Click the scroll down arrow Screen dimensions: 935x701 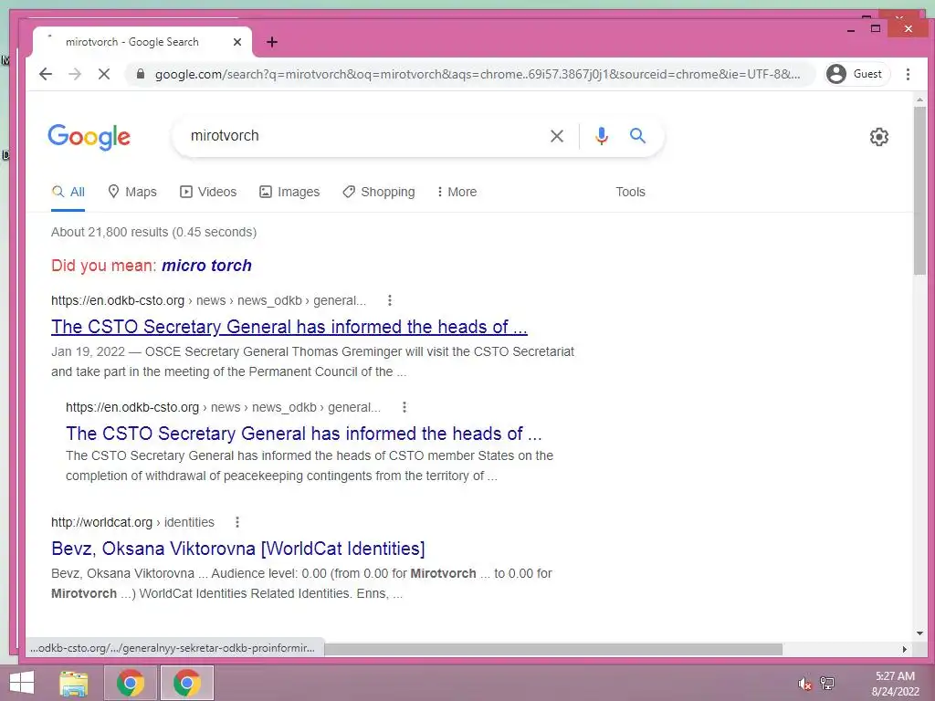[920, 633]
